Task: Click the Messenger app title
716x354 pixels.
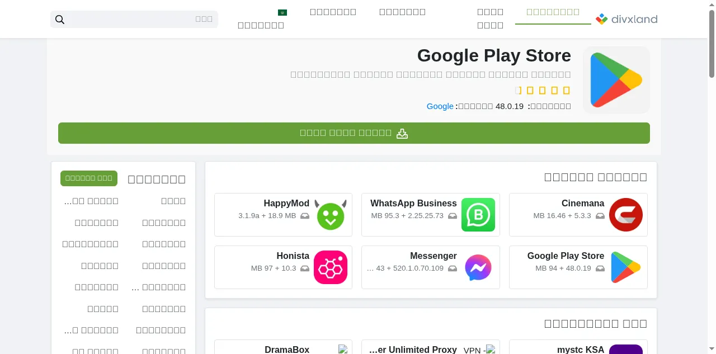Action: [434, 256]
